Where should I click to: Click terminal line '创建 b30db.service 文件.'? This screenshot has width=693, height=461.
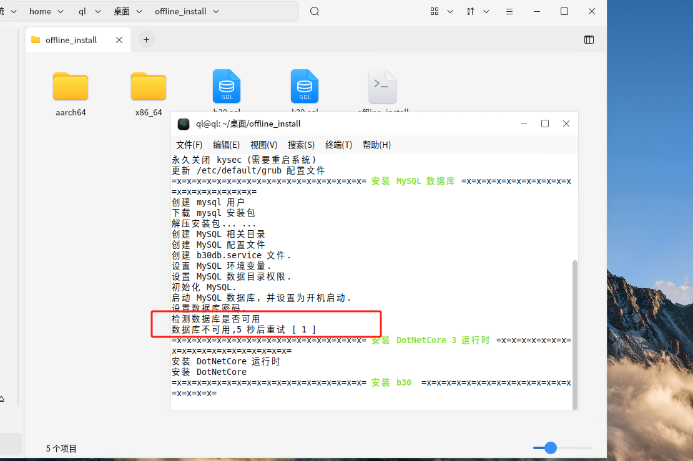coord(231,255)
